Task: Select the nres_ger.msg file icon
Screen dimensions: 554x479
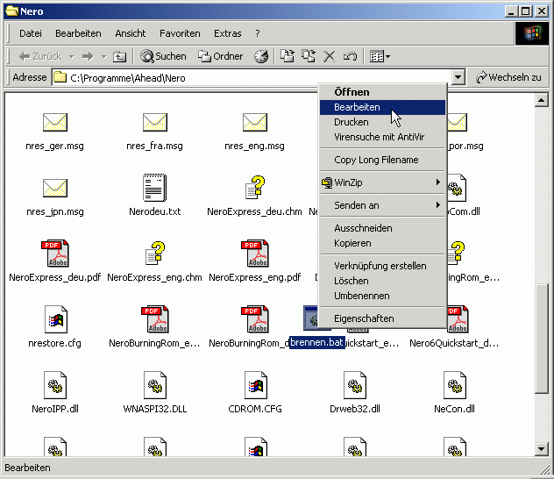Action: pyautogui.click(x=54, y=122)
